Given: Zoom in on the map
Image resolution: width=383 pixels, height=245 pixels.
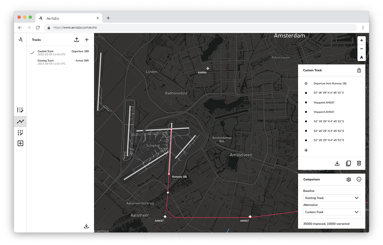Looking at the screenshot, I should coord(361,40).
